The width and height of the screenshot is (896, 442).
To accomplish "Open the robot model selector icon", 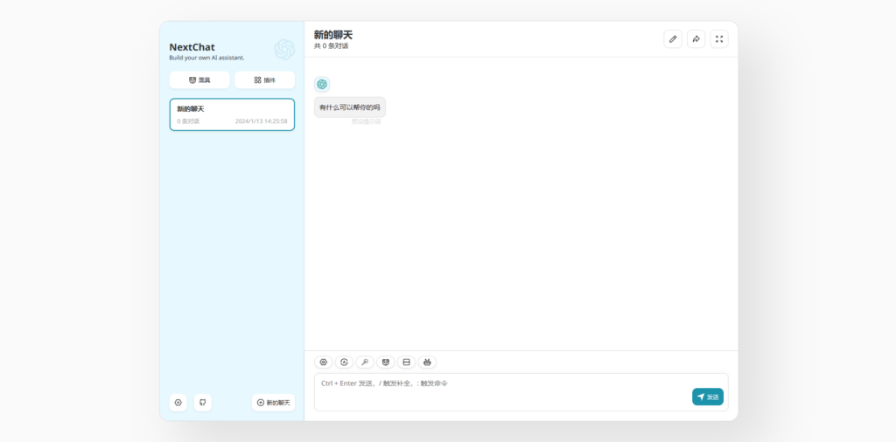I will pos(427,362).
